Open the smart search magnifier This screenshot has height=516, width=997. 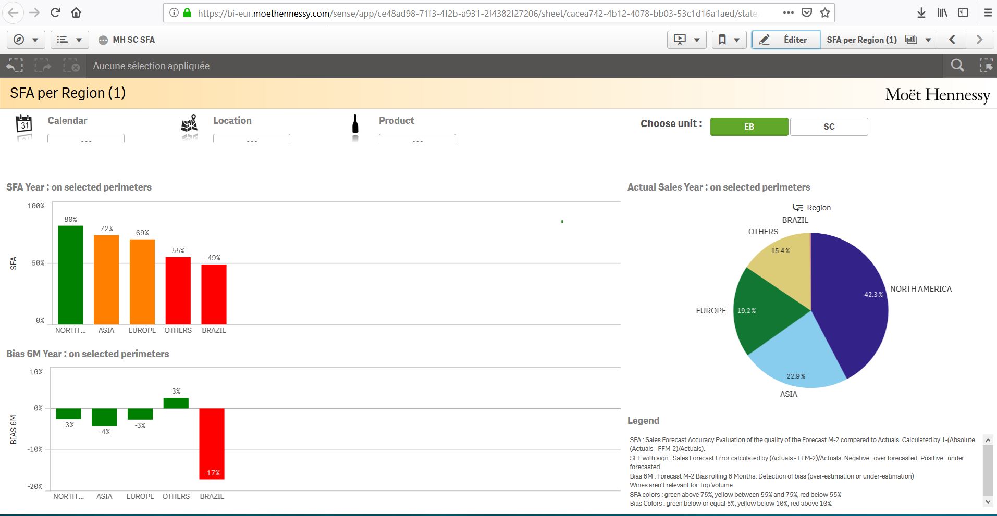pyautogui.click(x=957, y=66)
